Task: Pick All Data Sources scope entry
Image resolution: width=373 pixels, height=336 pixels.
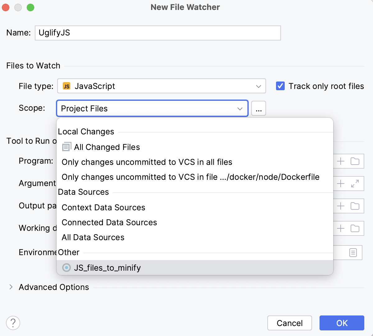Action: [x=93, y=237]
